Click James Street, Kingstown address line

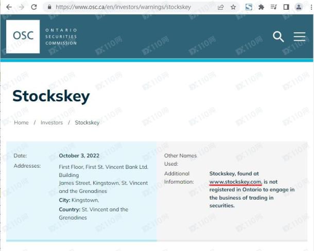103,183
